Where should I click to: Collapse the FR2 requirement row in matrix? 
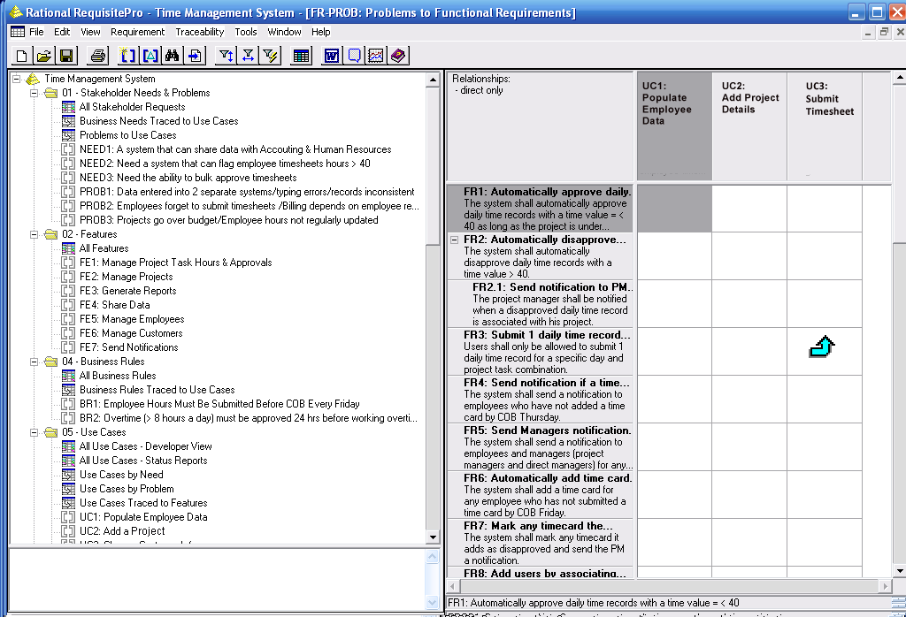[455, 240]
